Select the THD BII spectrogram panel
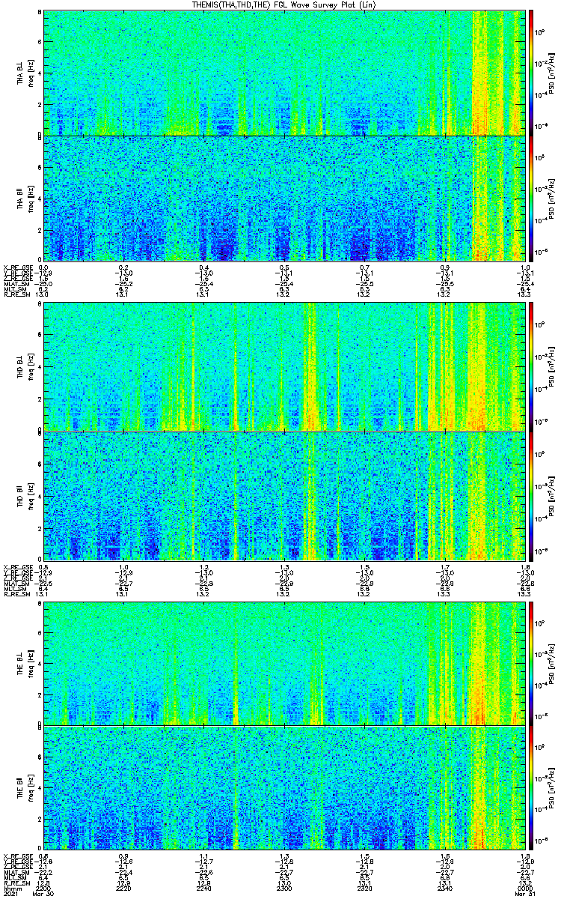The width and height of the screenshot is (561, 899). (x=284, y=496)
